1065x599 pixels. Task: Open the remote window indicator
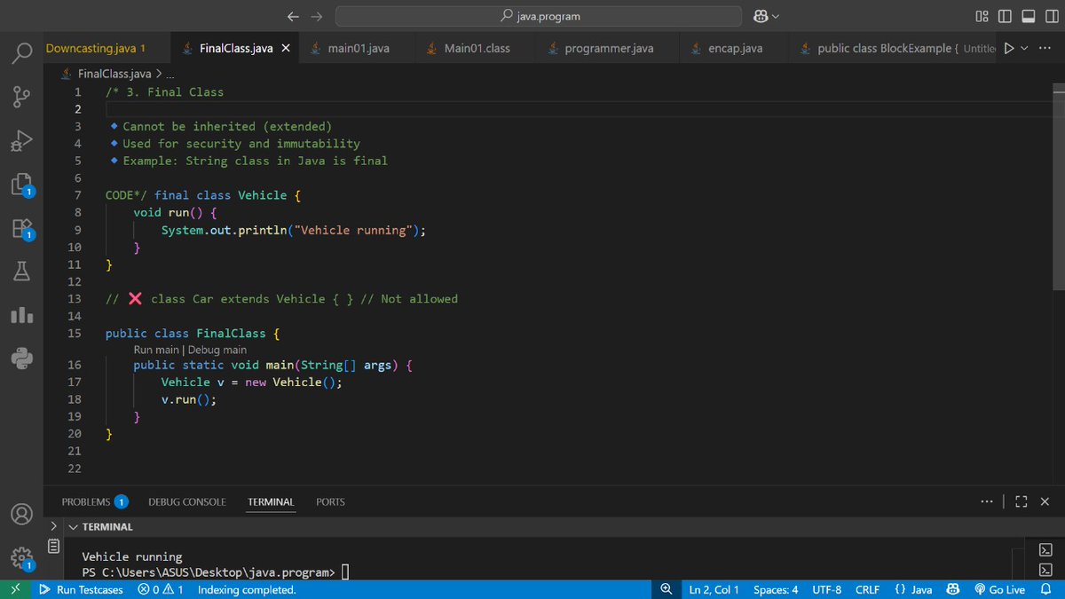coord(14,589)
